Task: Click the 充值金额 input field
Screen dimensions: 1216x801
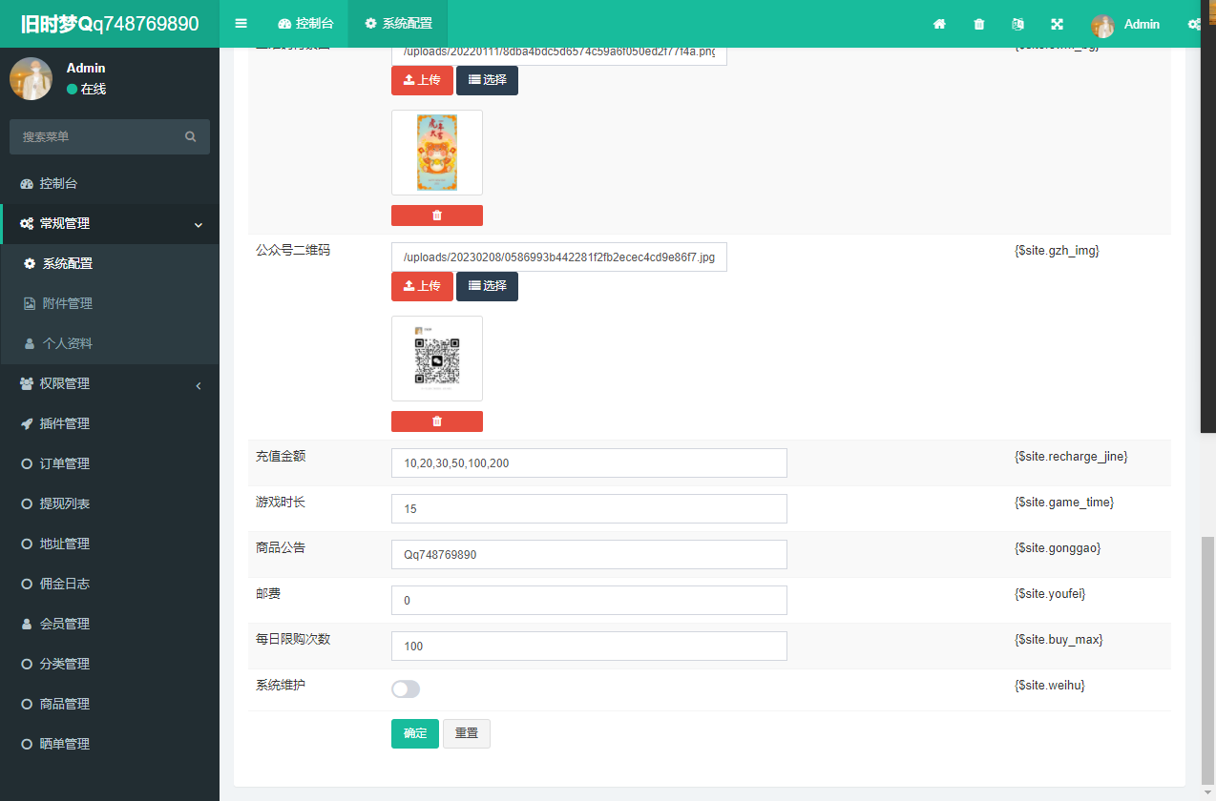Action: [589, 463]
